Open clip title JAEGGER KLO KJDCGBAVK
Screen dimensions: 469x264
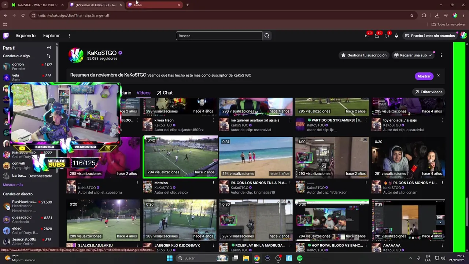(x=177, y=245)
